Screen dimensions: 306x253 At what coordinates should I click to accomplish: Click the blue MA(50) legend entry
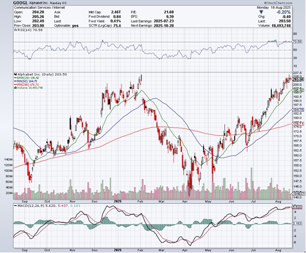pyautogui.click(x=25, y=81)
